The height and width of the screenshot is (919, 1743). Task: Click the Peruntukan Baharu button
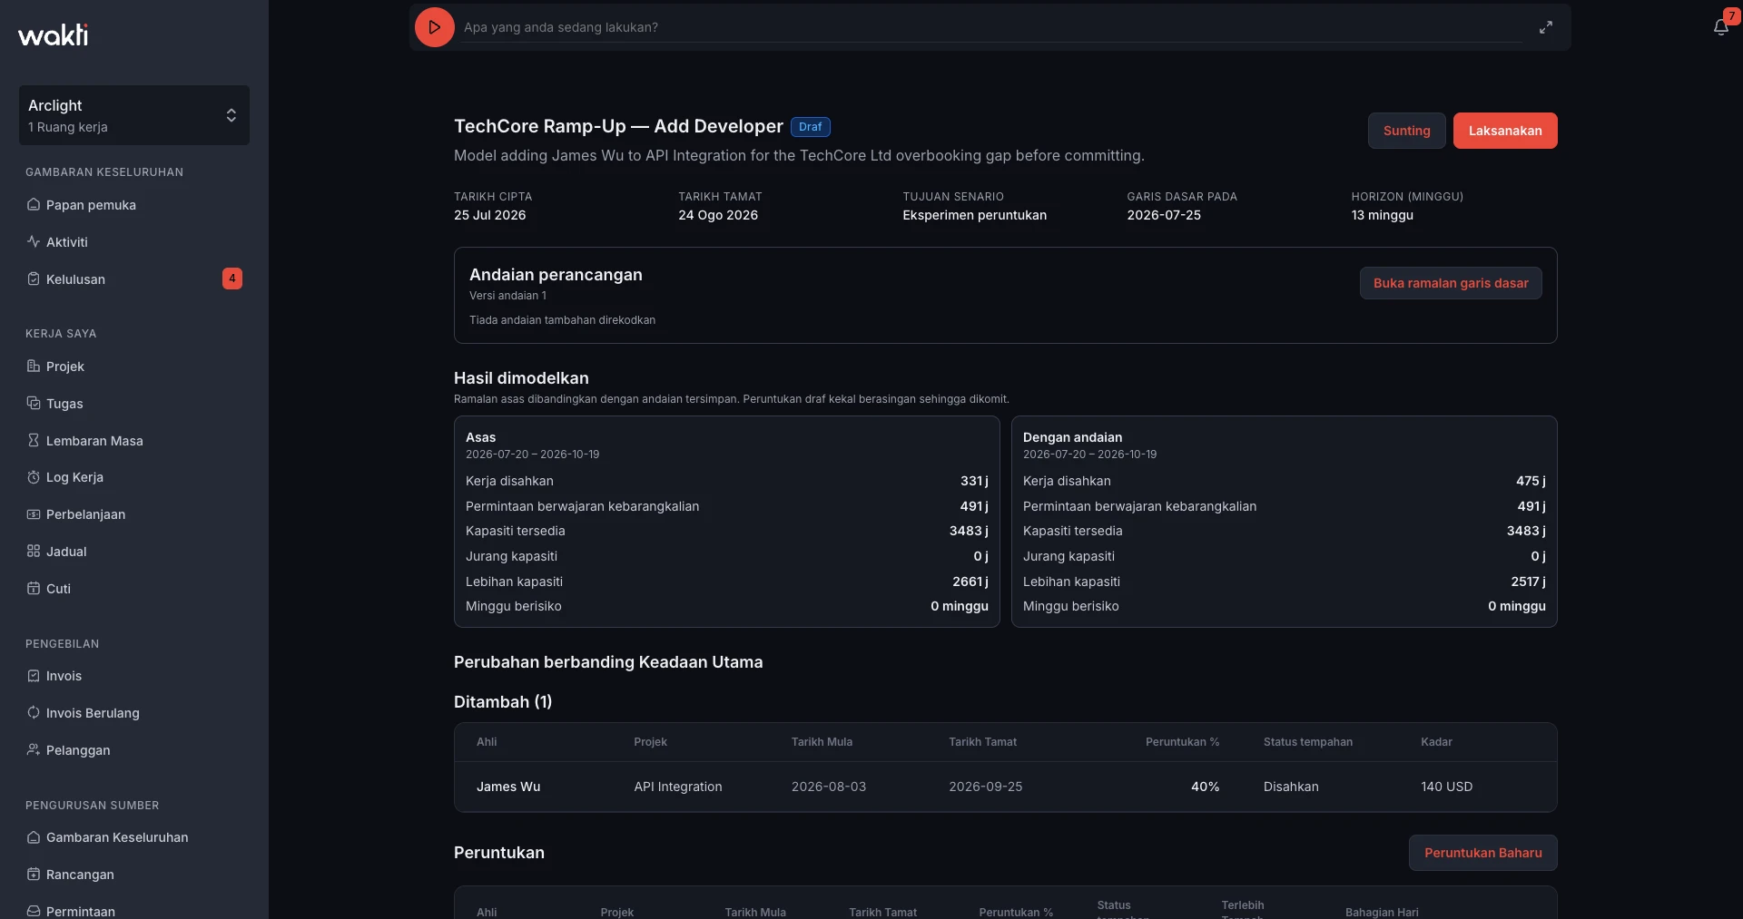tap(1482, 853)
